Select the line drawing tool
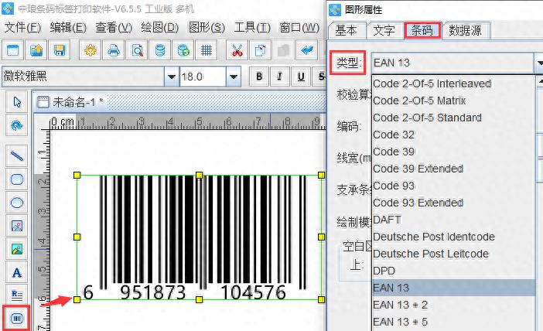The image size is (543, 331). pos(17,155)
